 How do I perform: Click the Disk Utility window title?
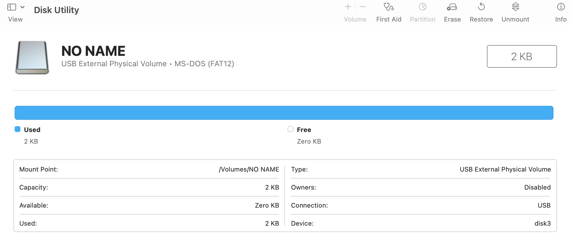click(56, 10)
